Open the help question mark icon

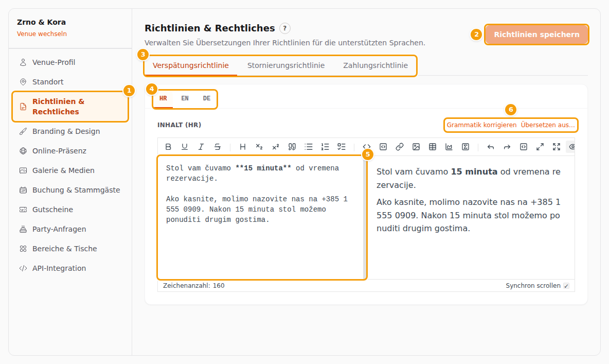(284, 28)
